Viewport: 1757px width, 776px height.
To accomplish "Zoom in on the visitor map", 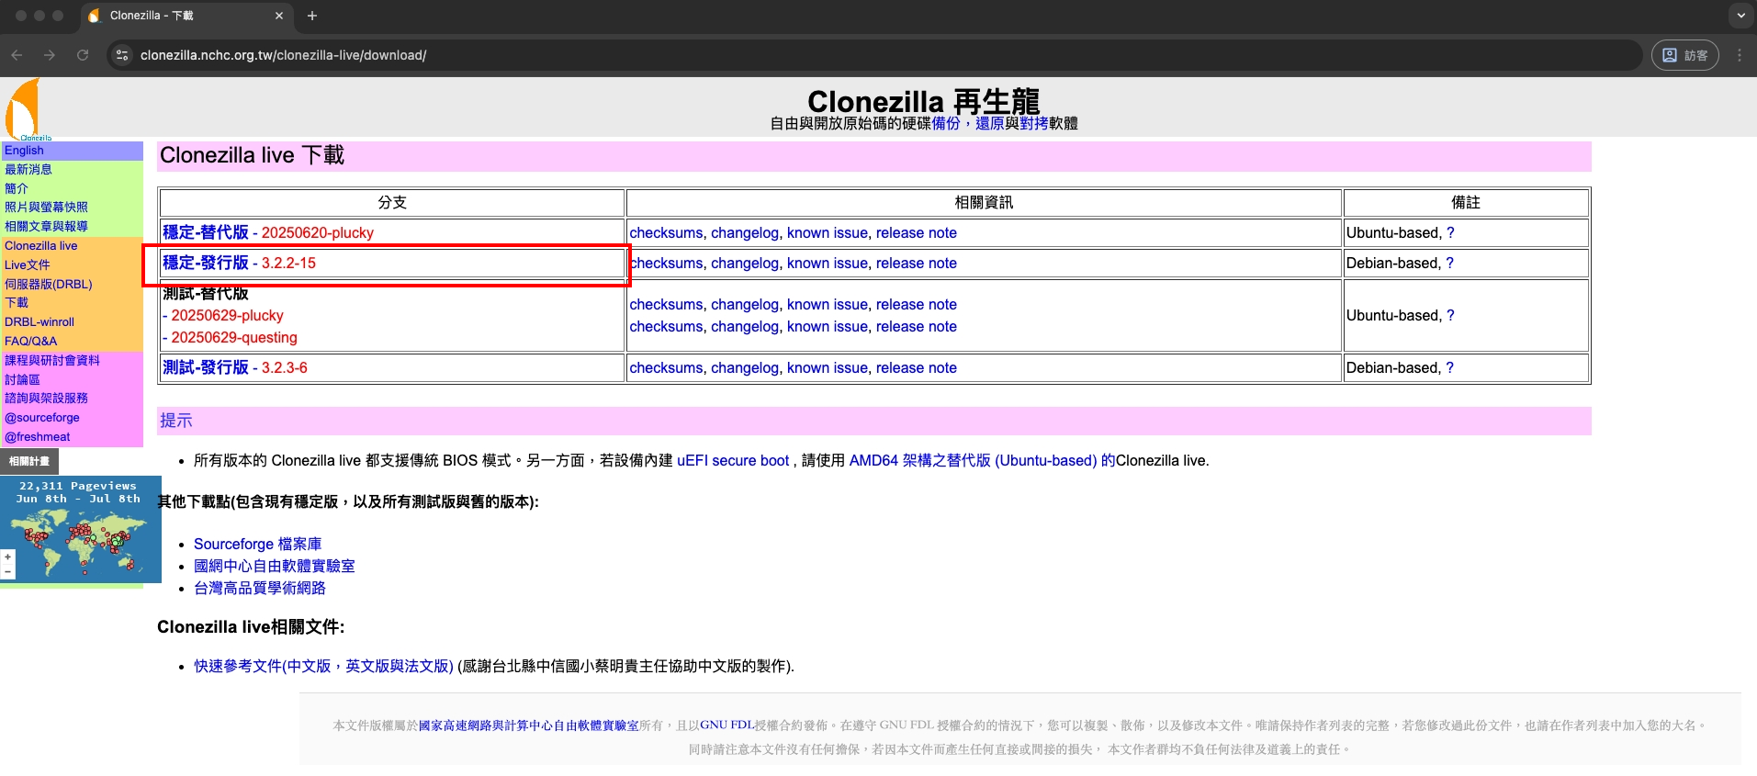I will point(7,557).
